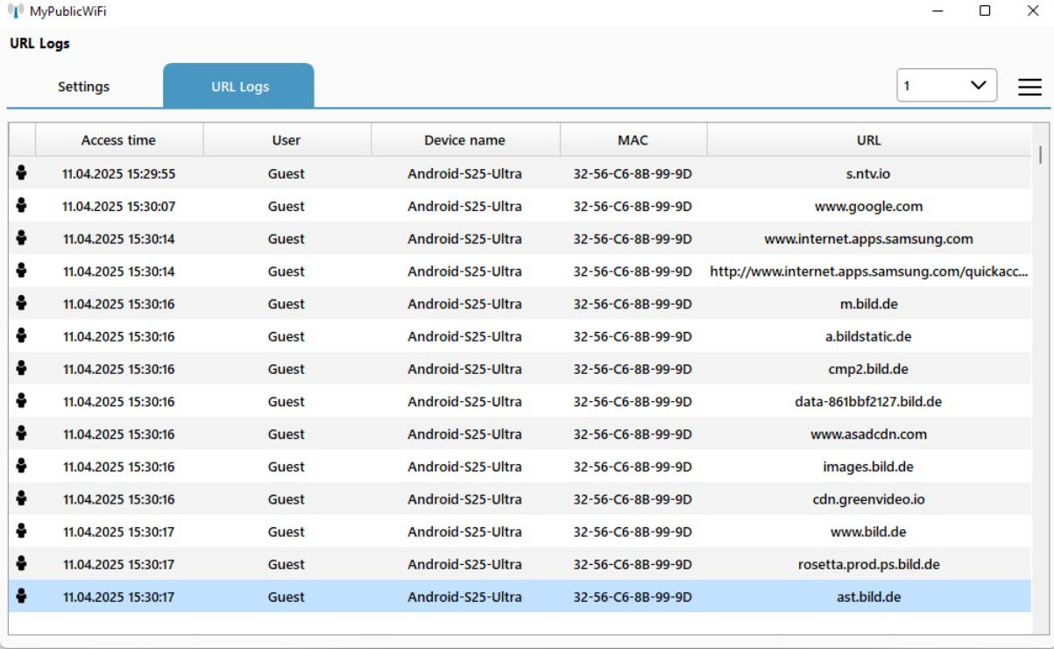Click the Device name column header

tap(464, 140)
